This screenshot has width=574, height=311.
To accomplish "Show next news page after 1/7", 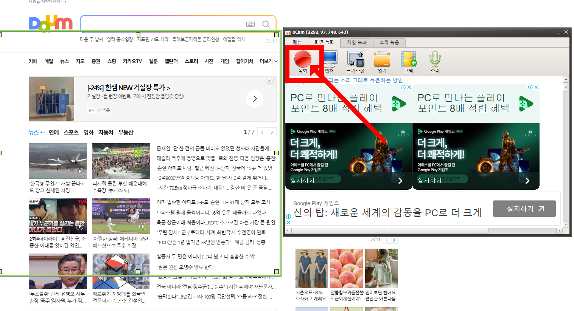I will [272, 132].
